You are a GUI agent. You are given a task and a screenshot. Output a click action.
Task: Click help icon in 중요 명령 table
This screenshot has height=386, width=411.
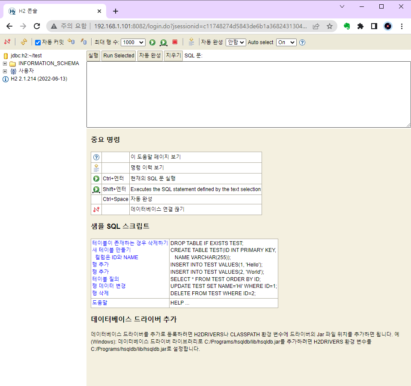[96, 157]
